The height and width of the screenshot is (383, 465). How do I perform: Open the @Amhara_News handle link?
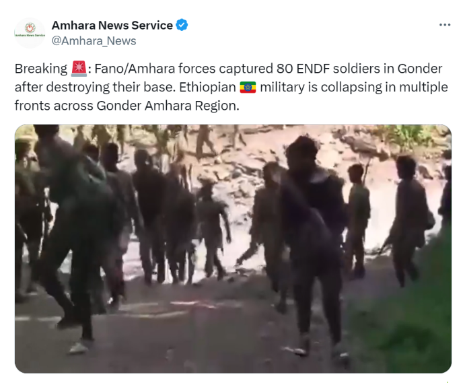[94, 40]
